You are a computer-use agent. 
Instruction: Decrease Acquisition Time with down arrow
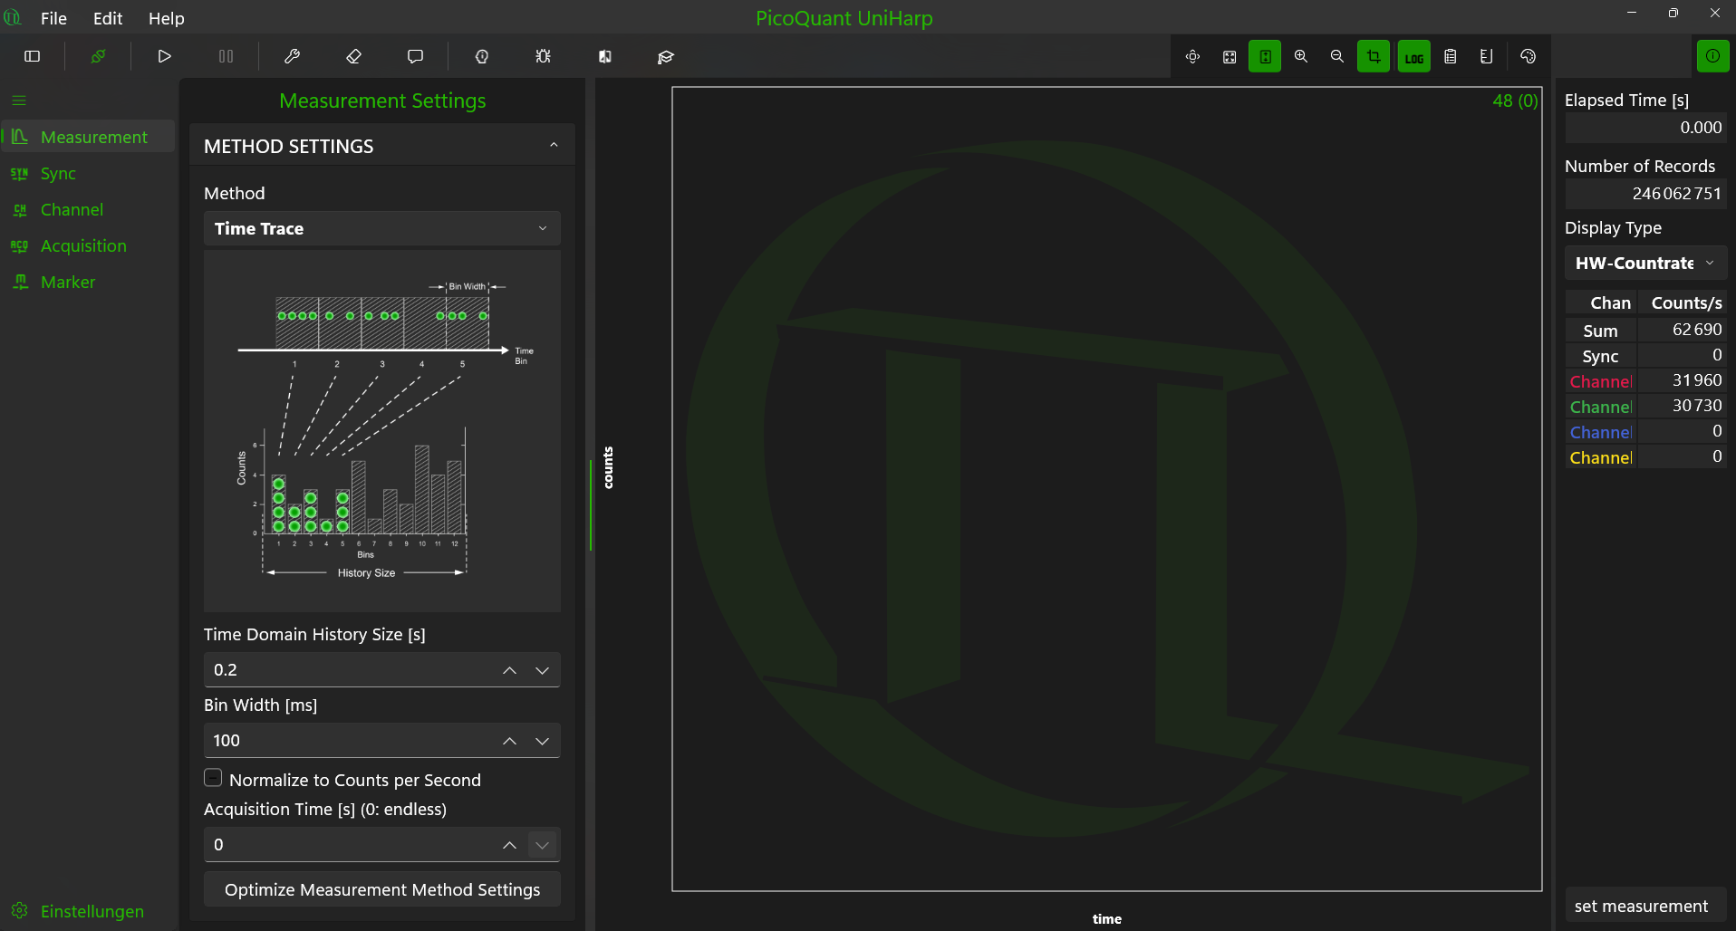tap(543, 845)
